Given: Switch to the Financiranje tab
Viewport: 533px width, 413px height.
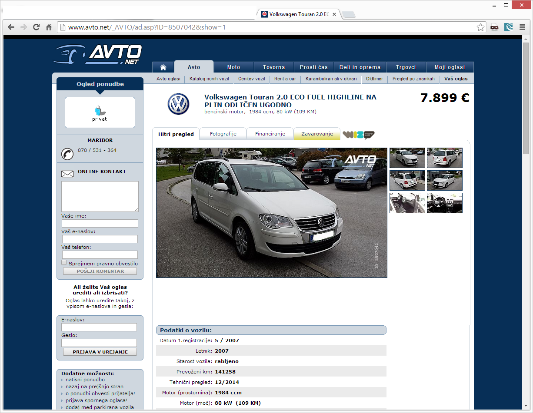Looking at the screenshot, I should pos(270,134).
